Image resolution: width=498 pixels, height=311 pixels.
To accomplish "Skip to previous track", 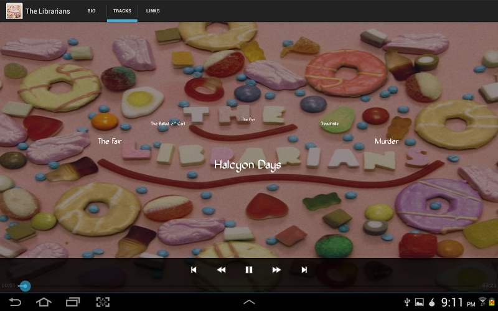I will point(194,270).
